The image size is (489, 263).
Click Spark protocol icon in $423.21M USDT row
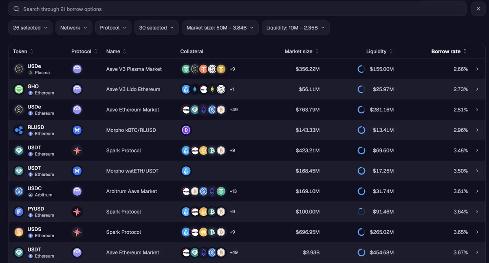point(77,150)
